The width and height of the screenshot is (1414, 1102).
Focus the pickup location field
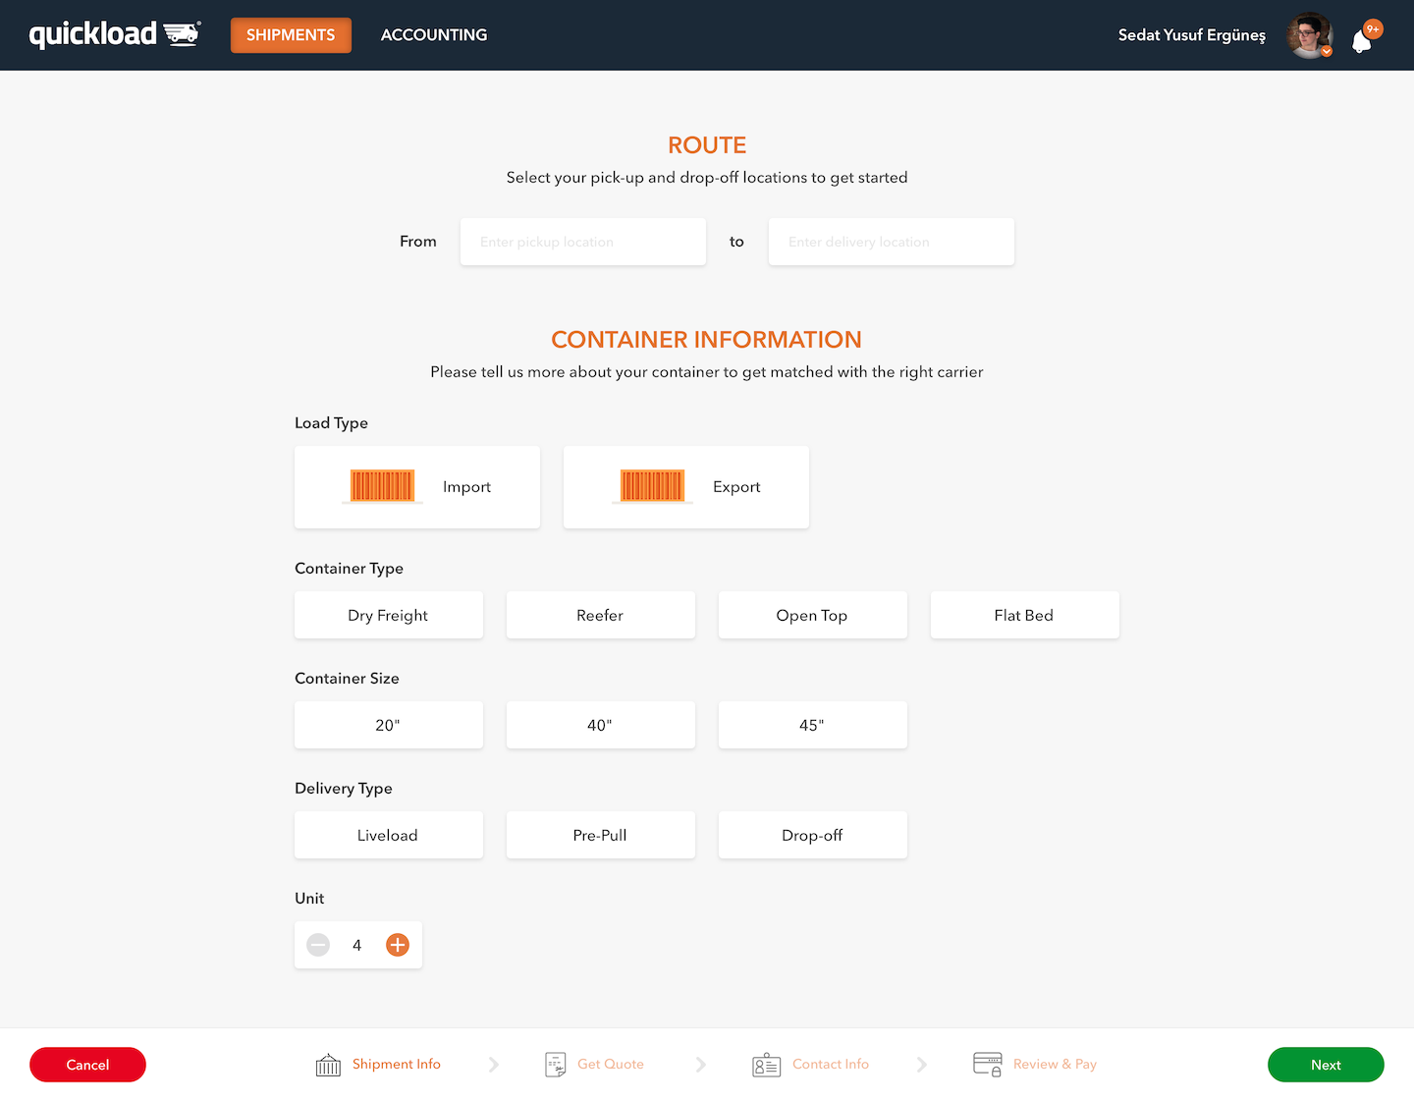583,242
